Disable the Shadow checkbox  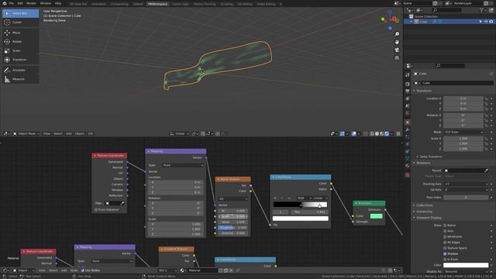[x=445, y=254]
